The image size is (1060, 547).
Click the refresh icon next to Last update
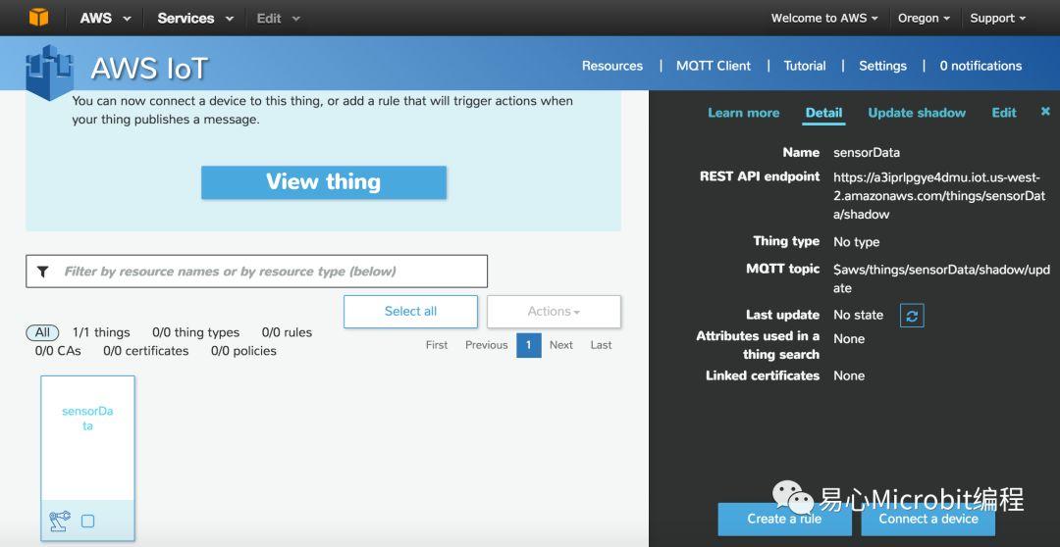click(x=911, y=316)
